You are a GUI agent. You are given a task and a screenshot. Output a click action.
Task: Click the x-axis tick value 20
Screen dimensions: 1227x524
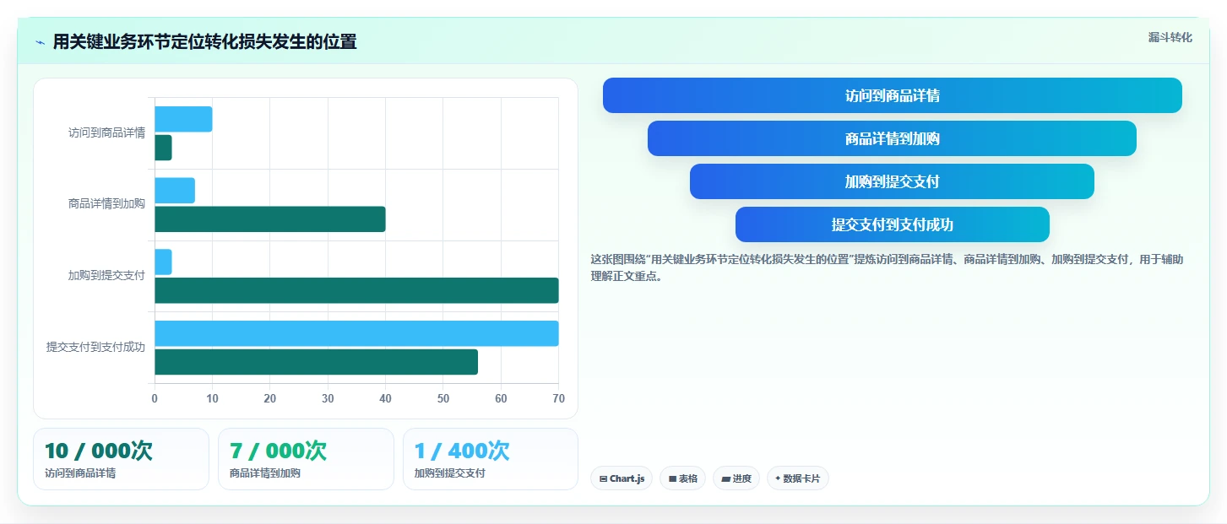(270, 398)
